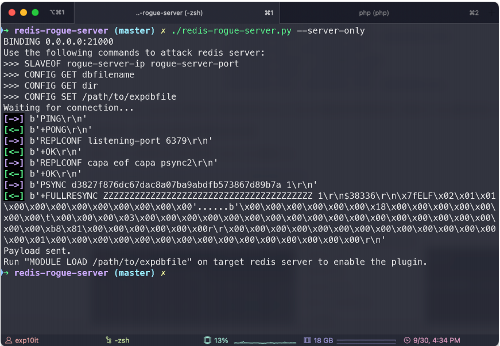
Task: Click the clock icon in the status bar
Action: [407, 340]
